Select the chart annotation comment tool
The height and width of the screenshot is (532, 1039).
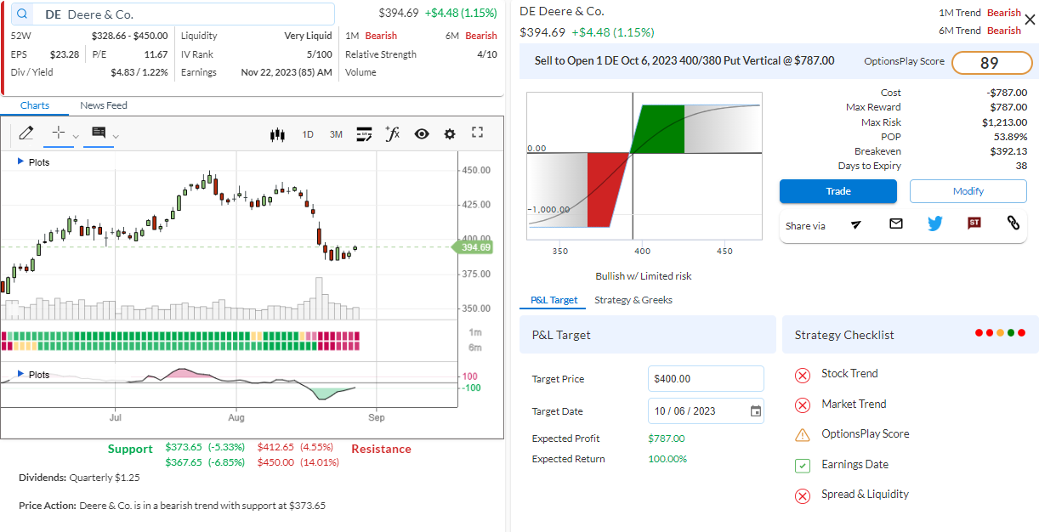click(x=98, y=133)
